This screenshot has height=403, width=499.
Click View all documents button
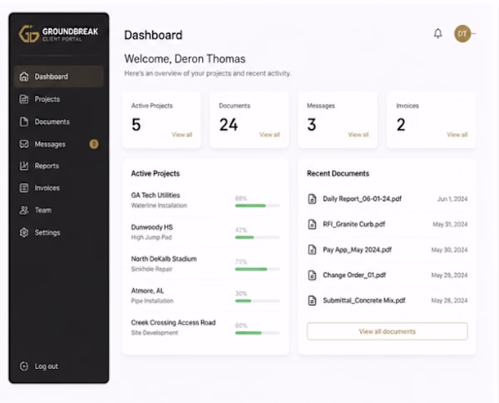click(x=388, y=331)
